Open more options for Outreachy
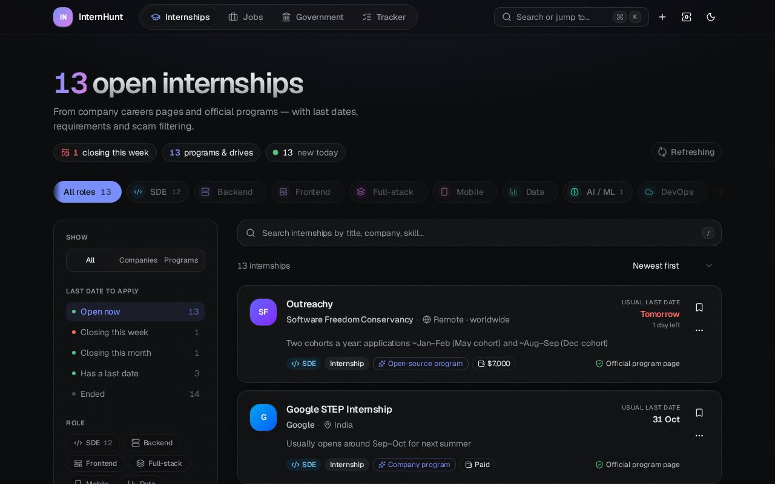 [x=699, y=330]
